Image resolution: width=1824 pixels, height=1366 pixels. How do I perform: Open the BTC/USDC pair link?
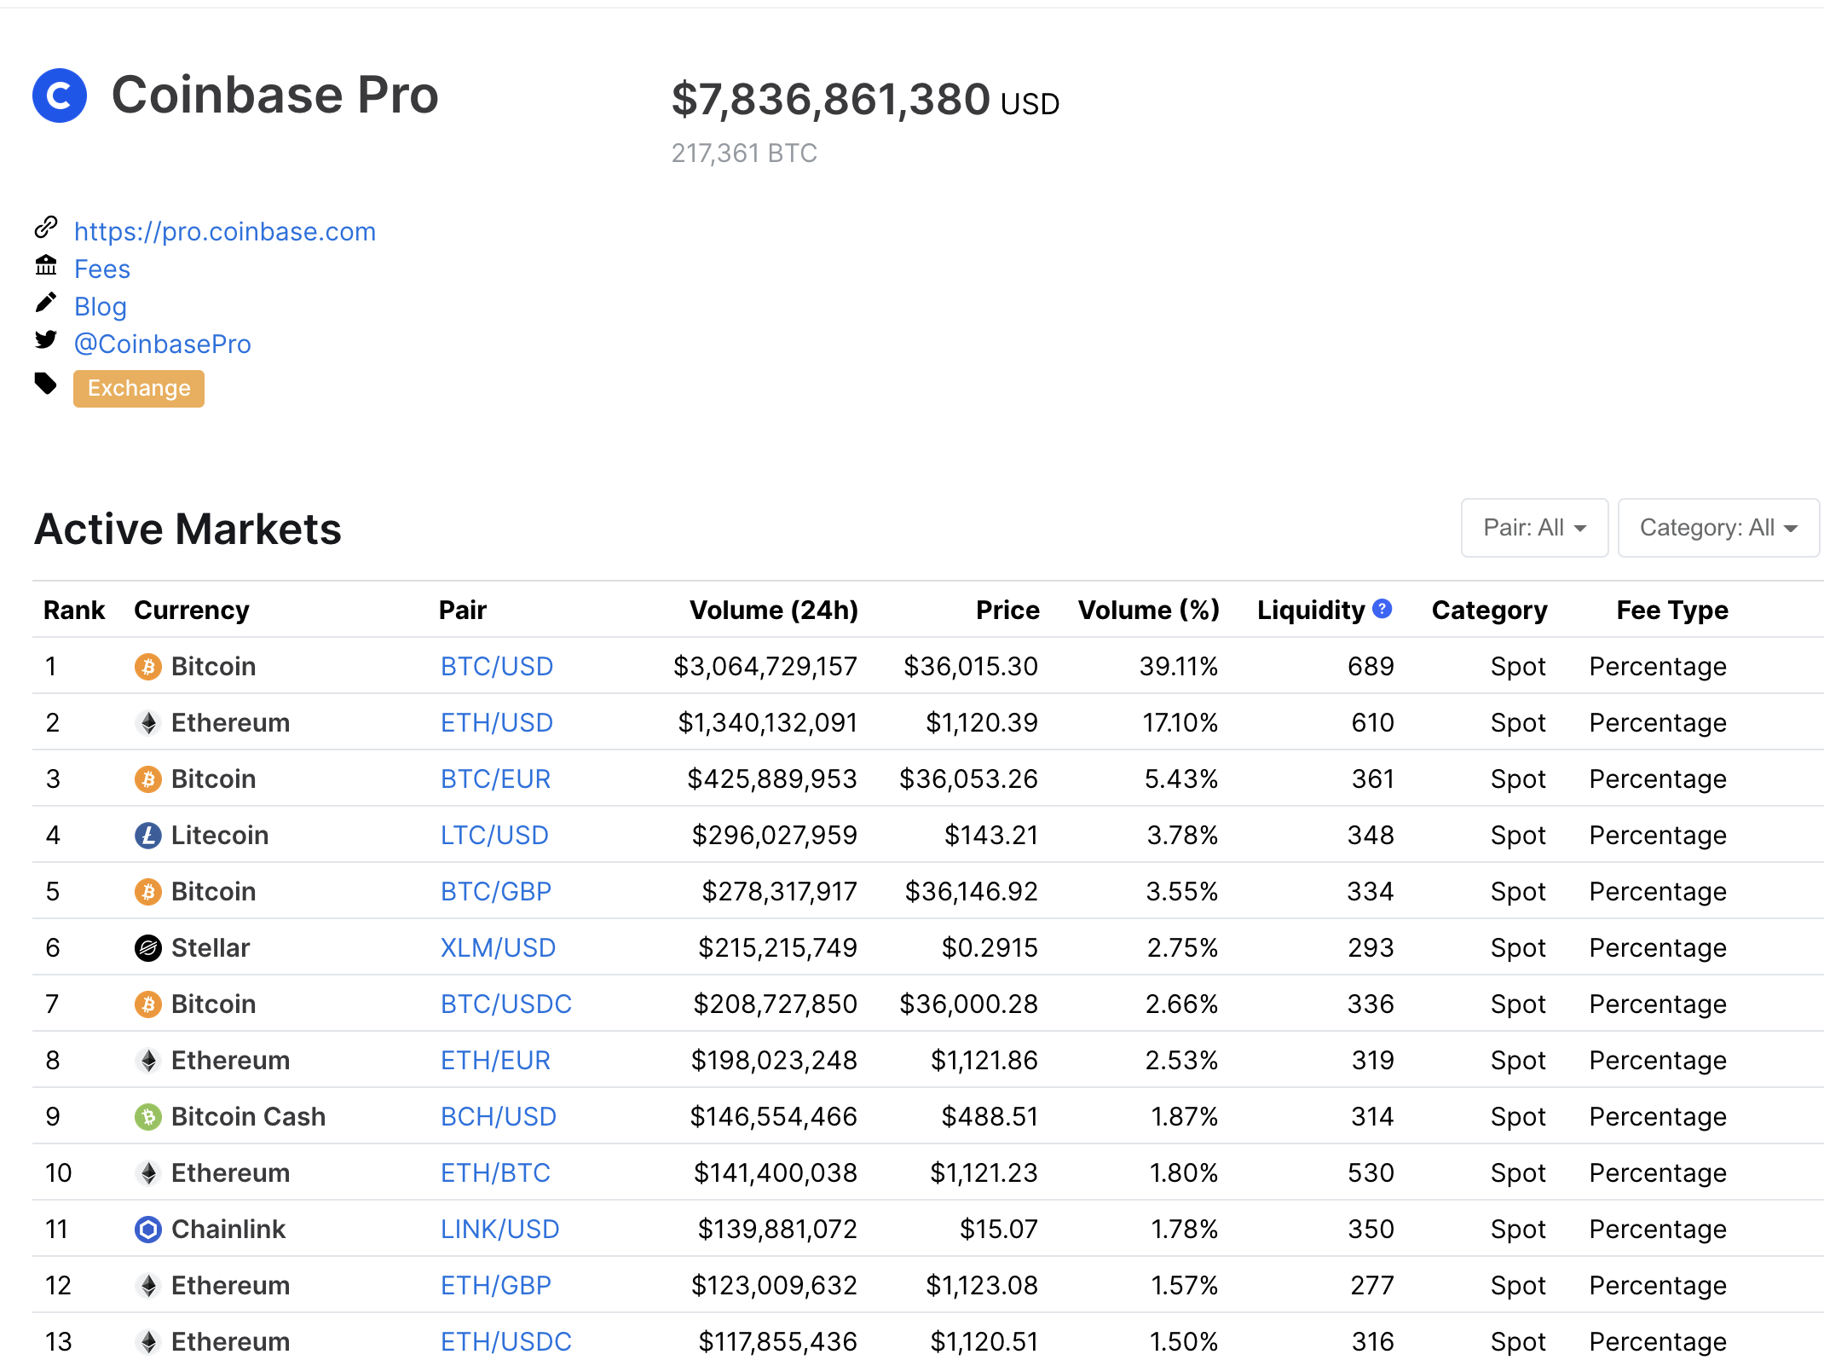click(506, 1004)
